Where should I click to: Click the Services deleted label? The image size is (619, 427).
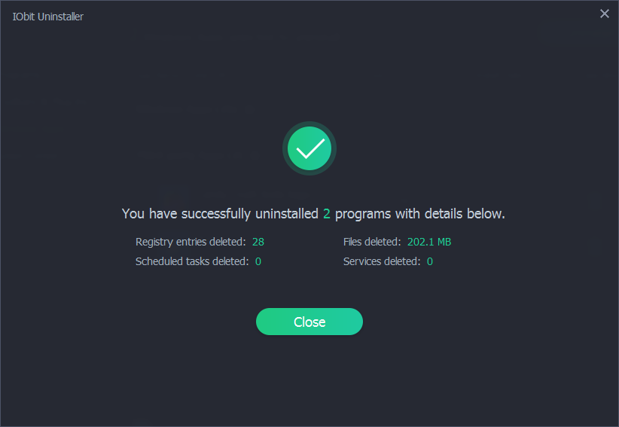tap(382, 261)
